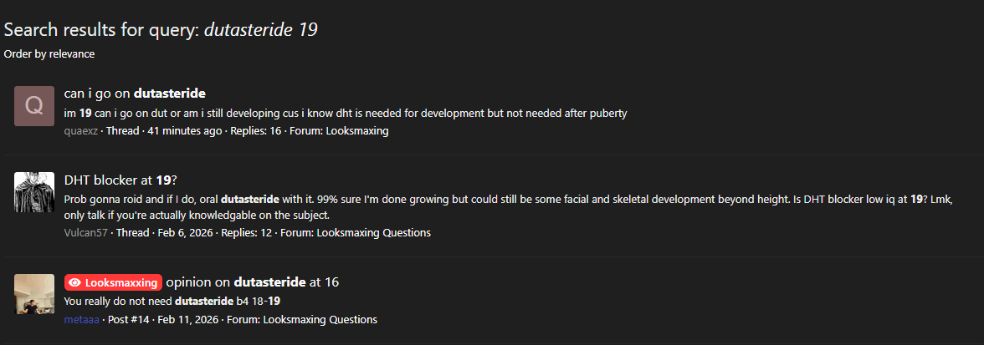The height and width of the screenshot is (345, 984).
Task: Click the "Post #14" label
Action: point(128,320)
